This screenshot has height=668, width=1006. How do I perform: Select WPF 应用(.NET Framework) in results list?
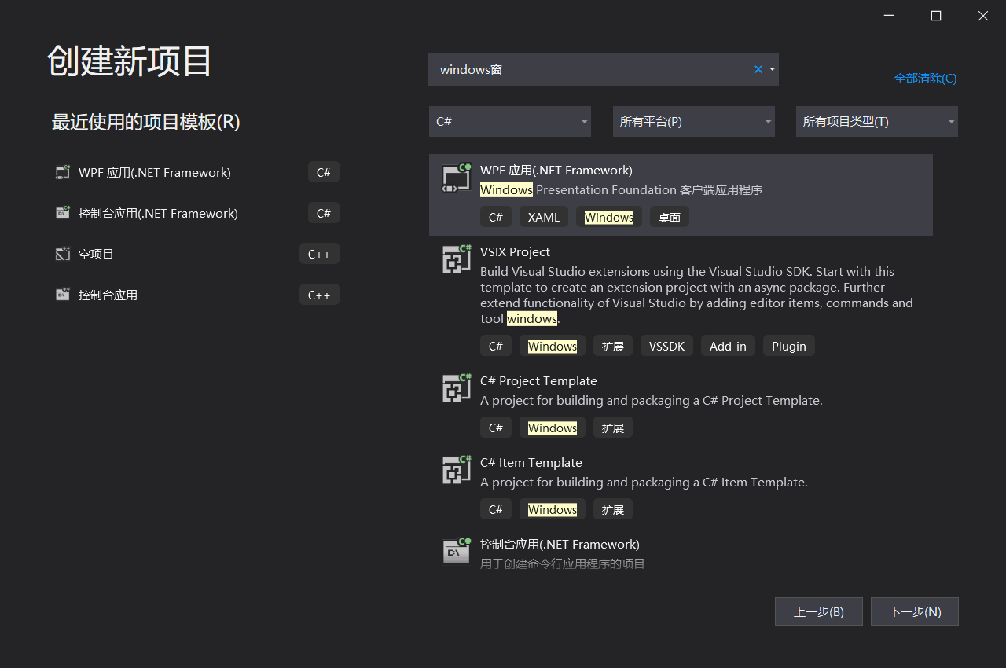click(681, 195)
